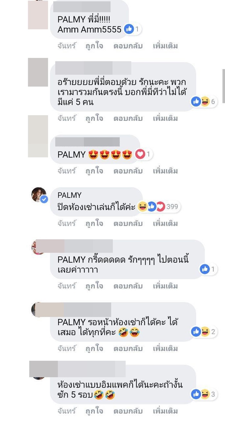Reply to PALMY's comment with 'ตอบกลับ'

point(128,224)
